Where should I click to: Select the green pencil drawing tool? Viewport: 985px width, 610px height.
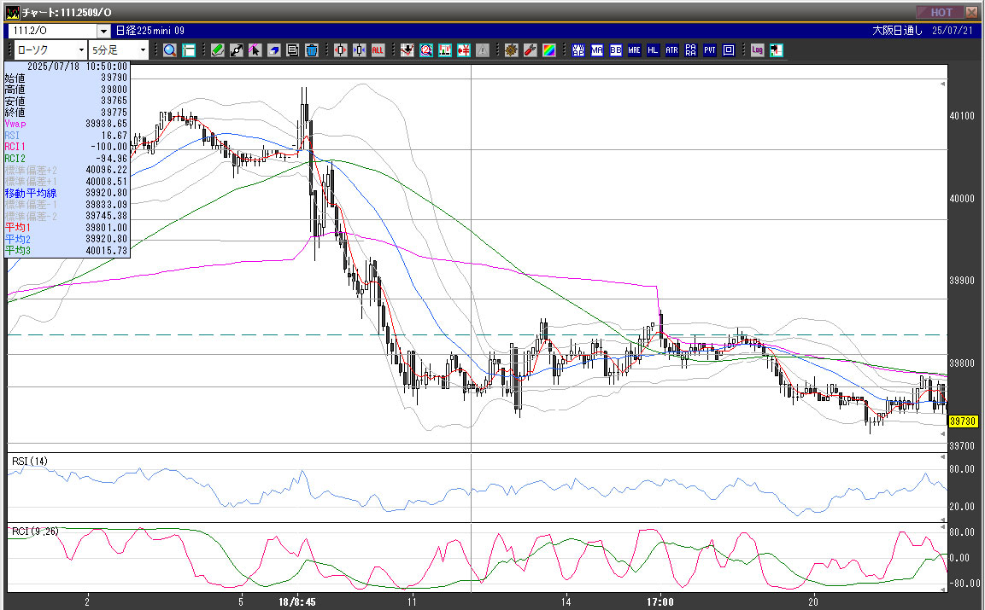coord(217,50)
